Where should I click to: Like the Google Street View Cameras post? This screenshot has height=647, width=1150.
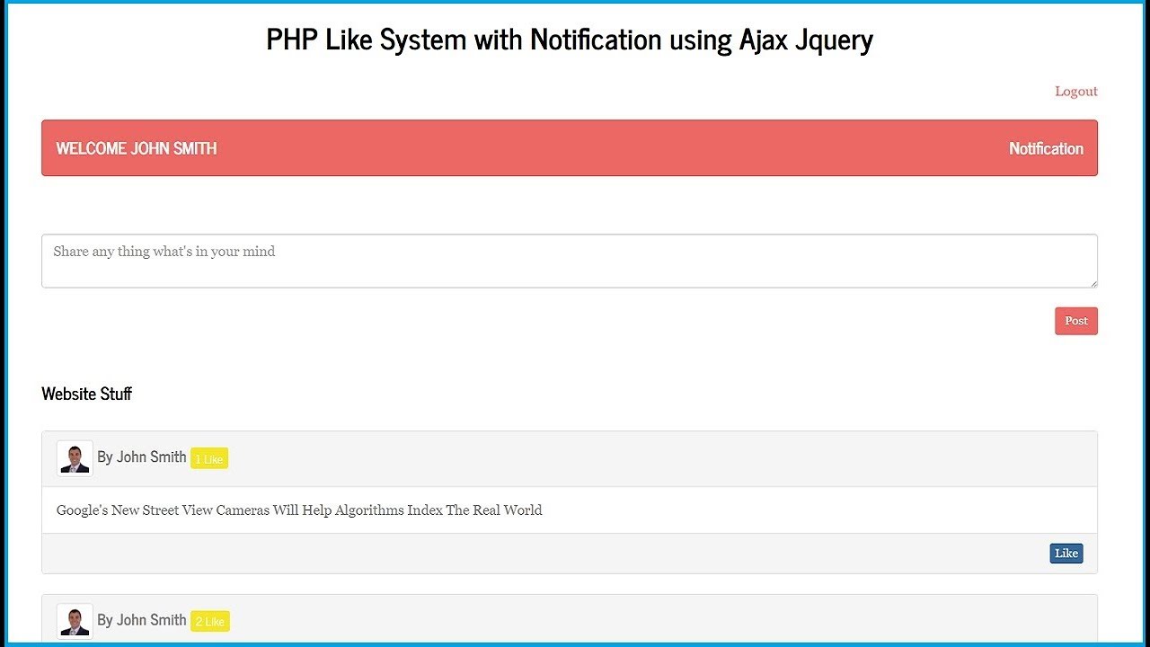click(1066, 554)
